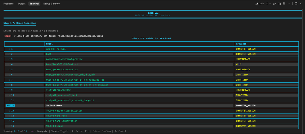Click the Qwen3-VL-2B-Instruct_bnb_4bit_nf4 model name
The image size is (305, 134).
point(71,74)
